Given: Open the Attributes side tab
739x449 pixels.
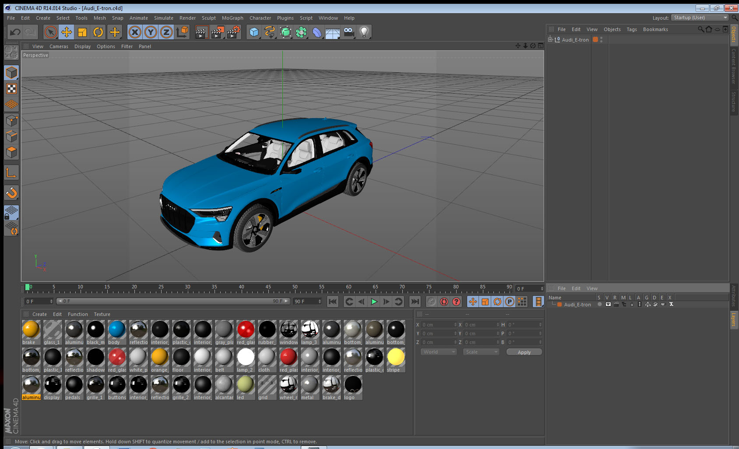Looking at the screenshot, I should [x=734, y=296].
